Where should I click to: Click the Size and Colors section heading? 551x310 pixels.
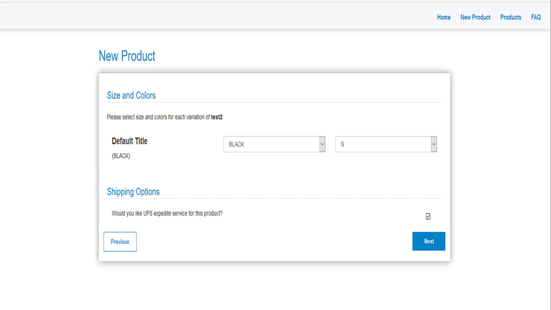131,95
